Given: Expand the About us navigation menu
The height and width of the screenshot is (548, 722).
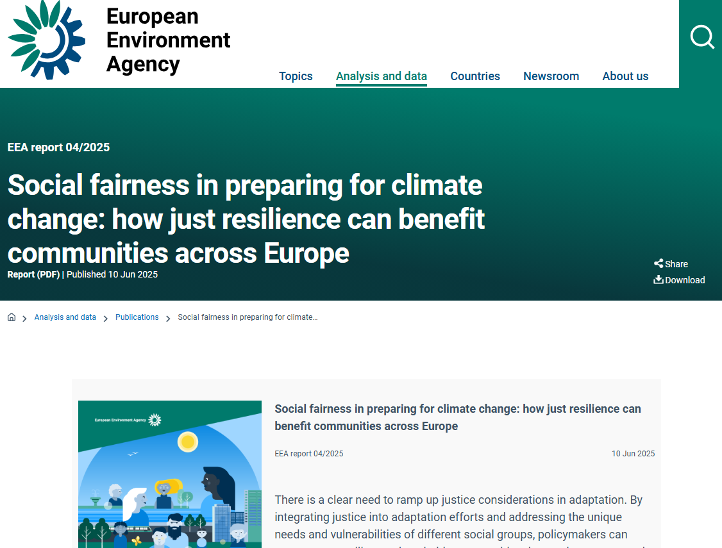Looking at the screenshot, I should (625, 76).
